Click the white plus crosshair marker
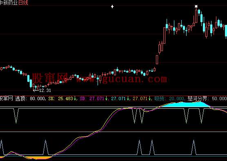The width and height of the screenshot is (227, 161). pos(112,7)
